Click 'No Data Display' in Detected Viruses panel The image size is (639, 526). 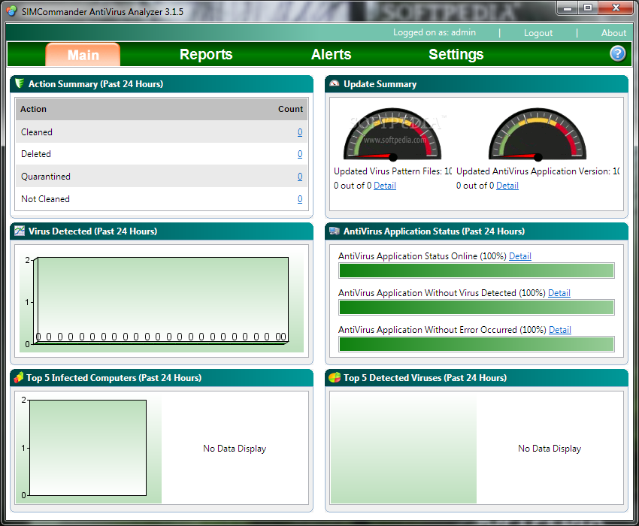click(550, 449)
